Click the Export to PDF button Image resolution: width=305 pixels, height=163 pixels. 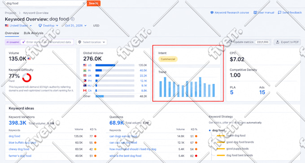(288, 42)
